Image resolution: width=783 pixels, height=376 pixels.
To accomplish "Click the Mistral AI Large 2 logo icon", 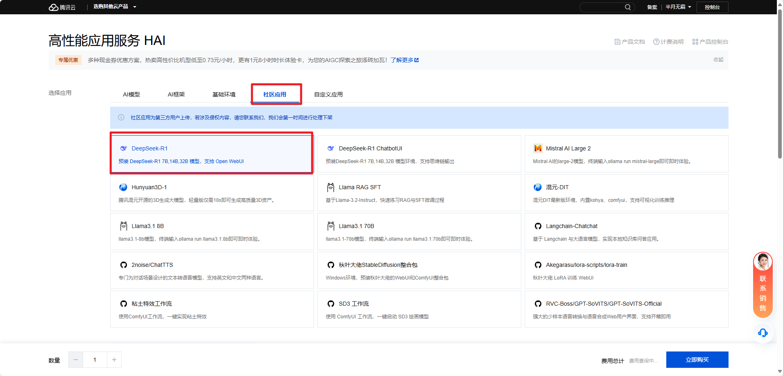I will pos(538,148).
